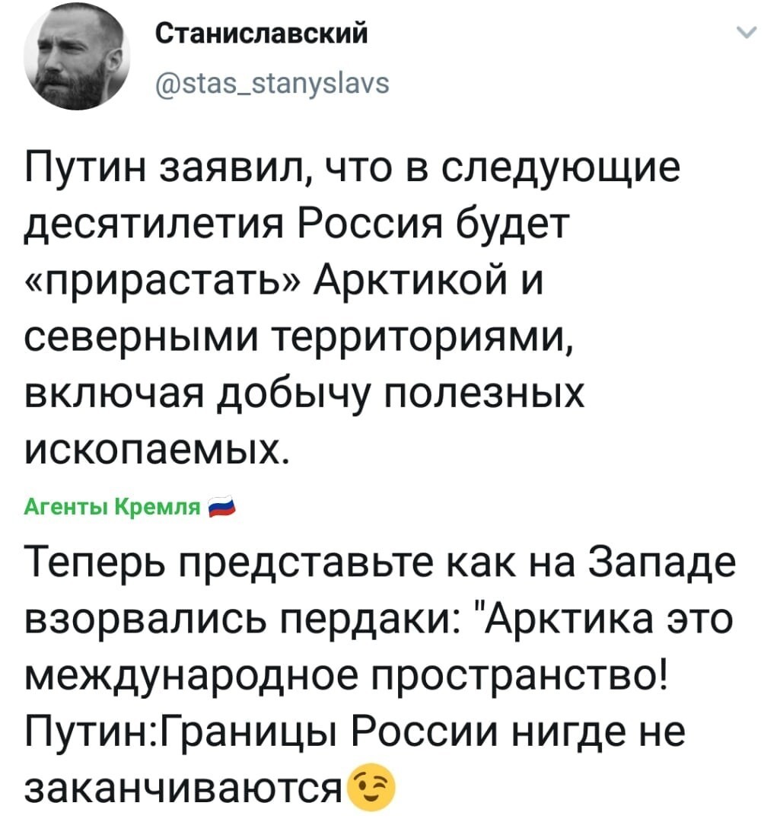Click the Russian flag emoji icon
The width and height of the screenshot is (780, 822).
click(x=222, y=507)
